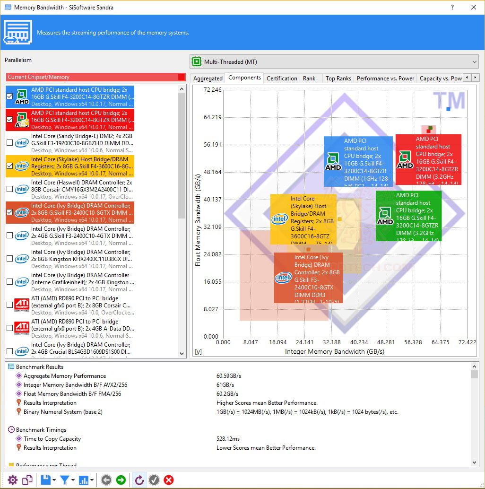Select Time to Copy Capacity row
The width and height of the screenshot is (485, 489).
pyautogui.click(x=239, y=438)
